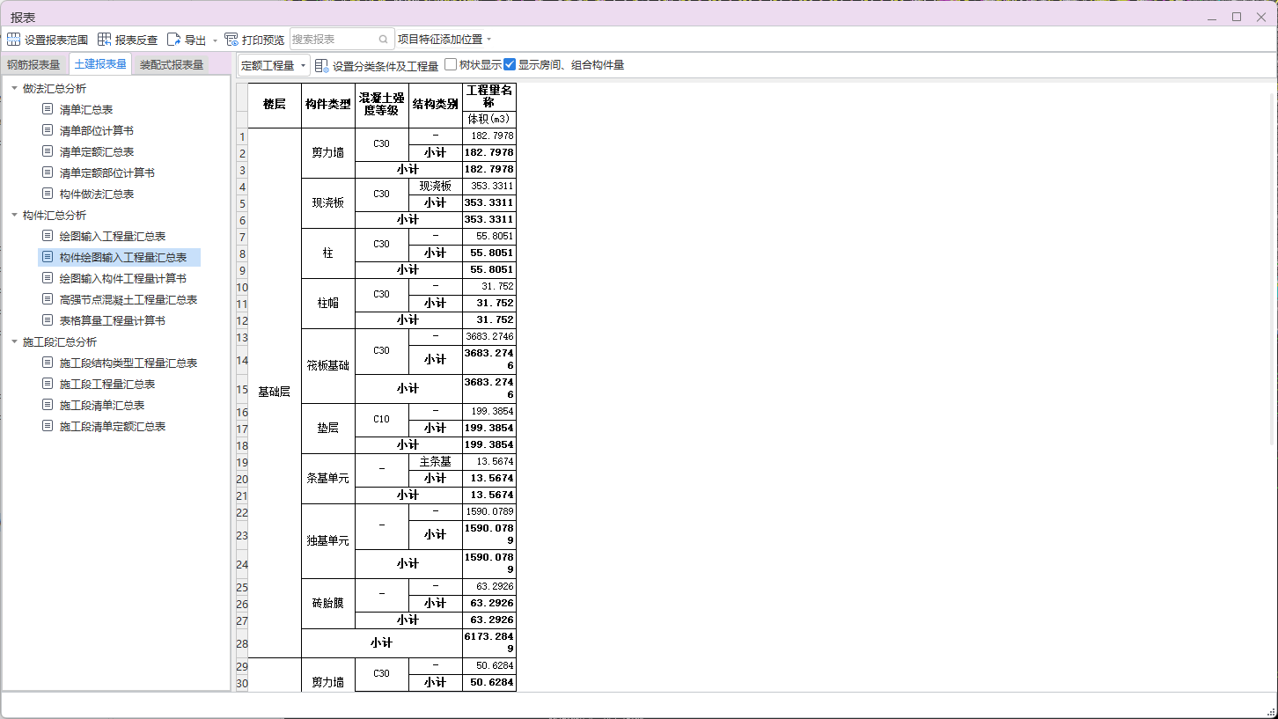1278x719 pixels.
Task: Open the 清单汇总表 report
Action: pos(86,109)
